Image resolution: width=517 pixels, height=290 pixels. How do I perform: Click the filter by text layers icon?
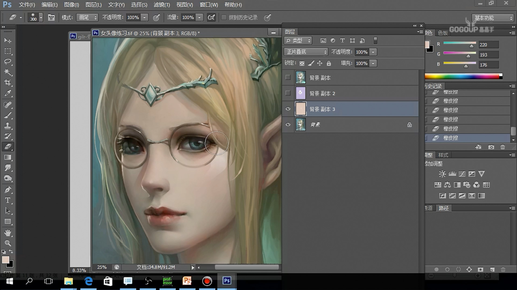pyautogui.click(x=342, y=41)
